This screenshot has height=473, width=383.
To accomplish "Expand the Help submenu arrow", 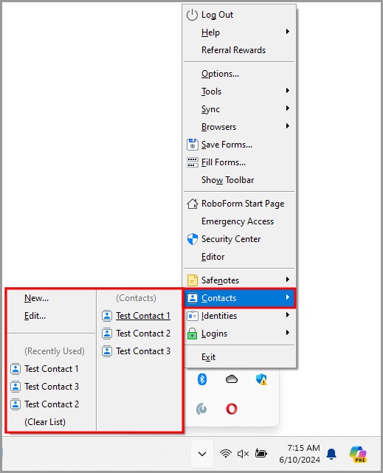I will pyautogui.click(x=287, y=32).
